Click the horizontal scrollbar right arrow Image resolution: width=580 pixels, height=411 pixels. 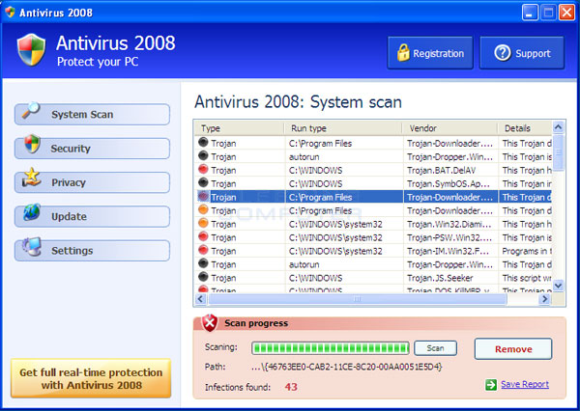pyautogui.click(x=544, y=299)
